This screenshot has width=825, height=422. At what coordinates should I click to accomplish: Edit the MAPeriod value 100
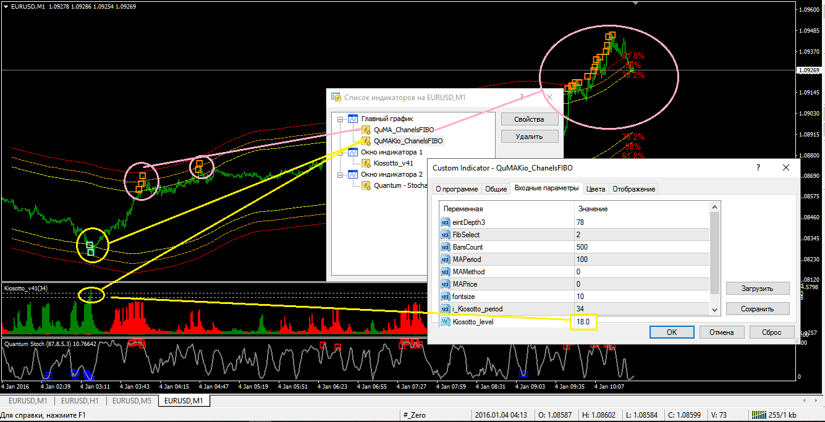click(x=641, y=260)
